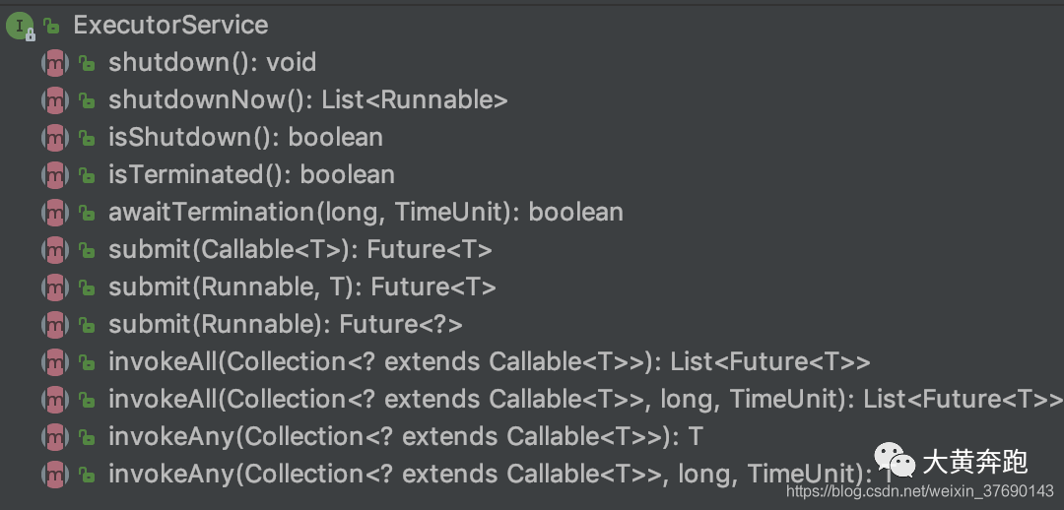Click the ExecutorService interface icon
This screenshot has width=1064, height=510.
[x=20, y=26]
